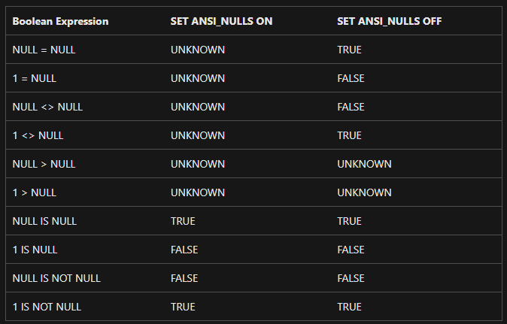Click the '1 <> NULL' expression cell

[38, 135]
